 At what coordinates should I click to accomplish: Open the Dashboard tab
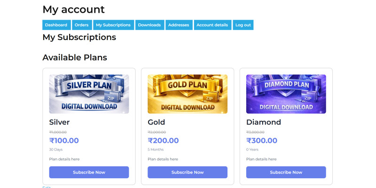point(56,25)
